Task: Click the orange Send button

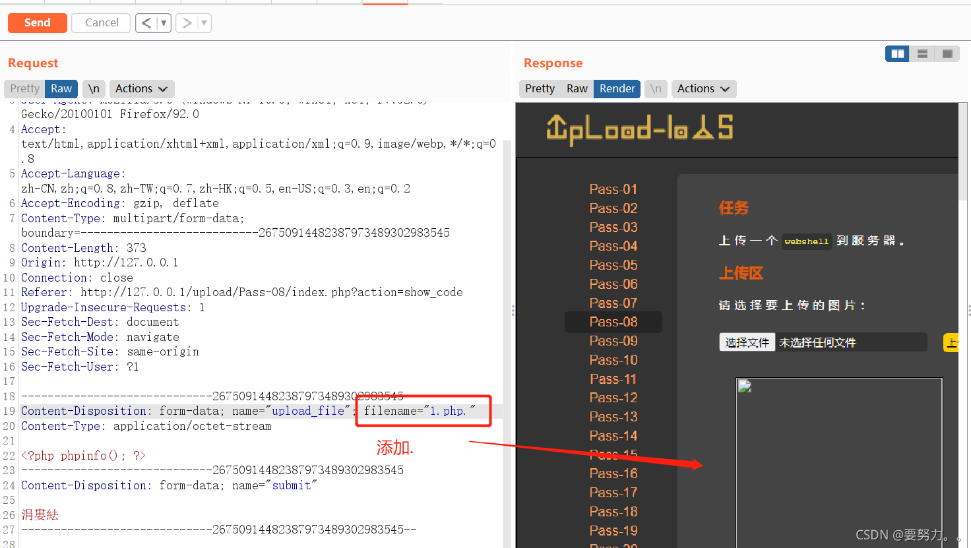Action: click(38, 22)
